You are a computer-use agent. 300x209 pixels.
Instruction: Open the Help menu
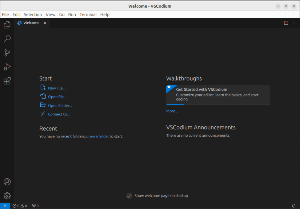click(x=105, y=15)
